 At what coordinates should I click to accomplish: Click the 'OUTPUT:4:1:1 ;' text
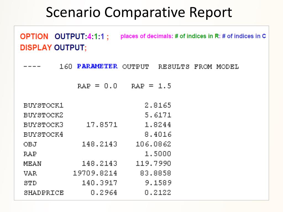[x=82, y=37]
